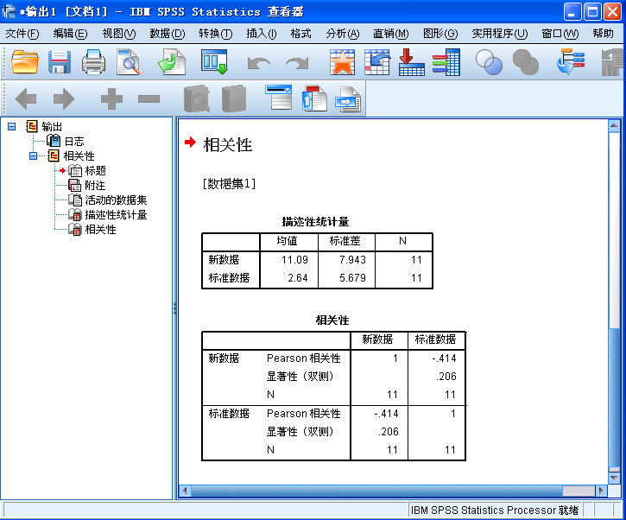Select 附注 in the outline tree
This screenshot has width=626, height=520.
(x=95, y=186)
